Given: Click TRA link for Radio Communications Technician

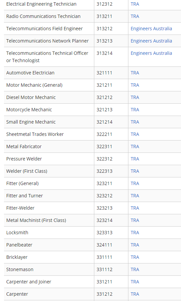Looking at the screenshot, I should tap(135, 16).
